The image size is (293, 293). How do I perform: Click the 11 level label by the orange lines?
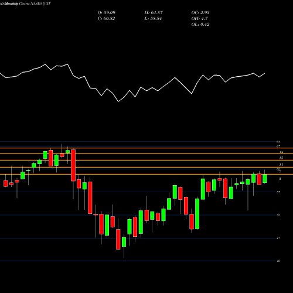(x=281, y=165)
